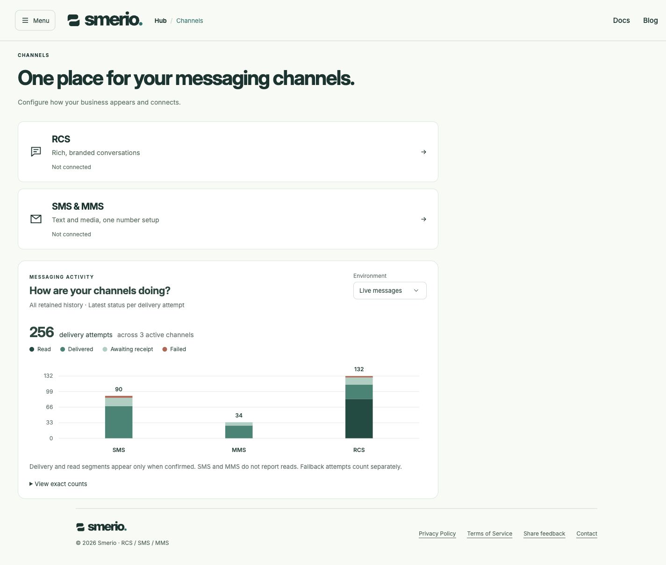Toggle Failed legend item
The height and width of the screenshot is (565, 666).
(x=174, y=349)
